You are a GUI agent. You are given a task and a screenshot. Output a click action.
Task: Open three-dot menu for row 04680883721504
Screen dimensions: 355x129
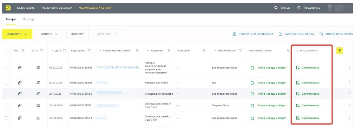349,118
